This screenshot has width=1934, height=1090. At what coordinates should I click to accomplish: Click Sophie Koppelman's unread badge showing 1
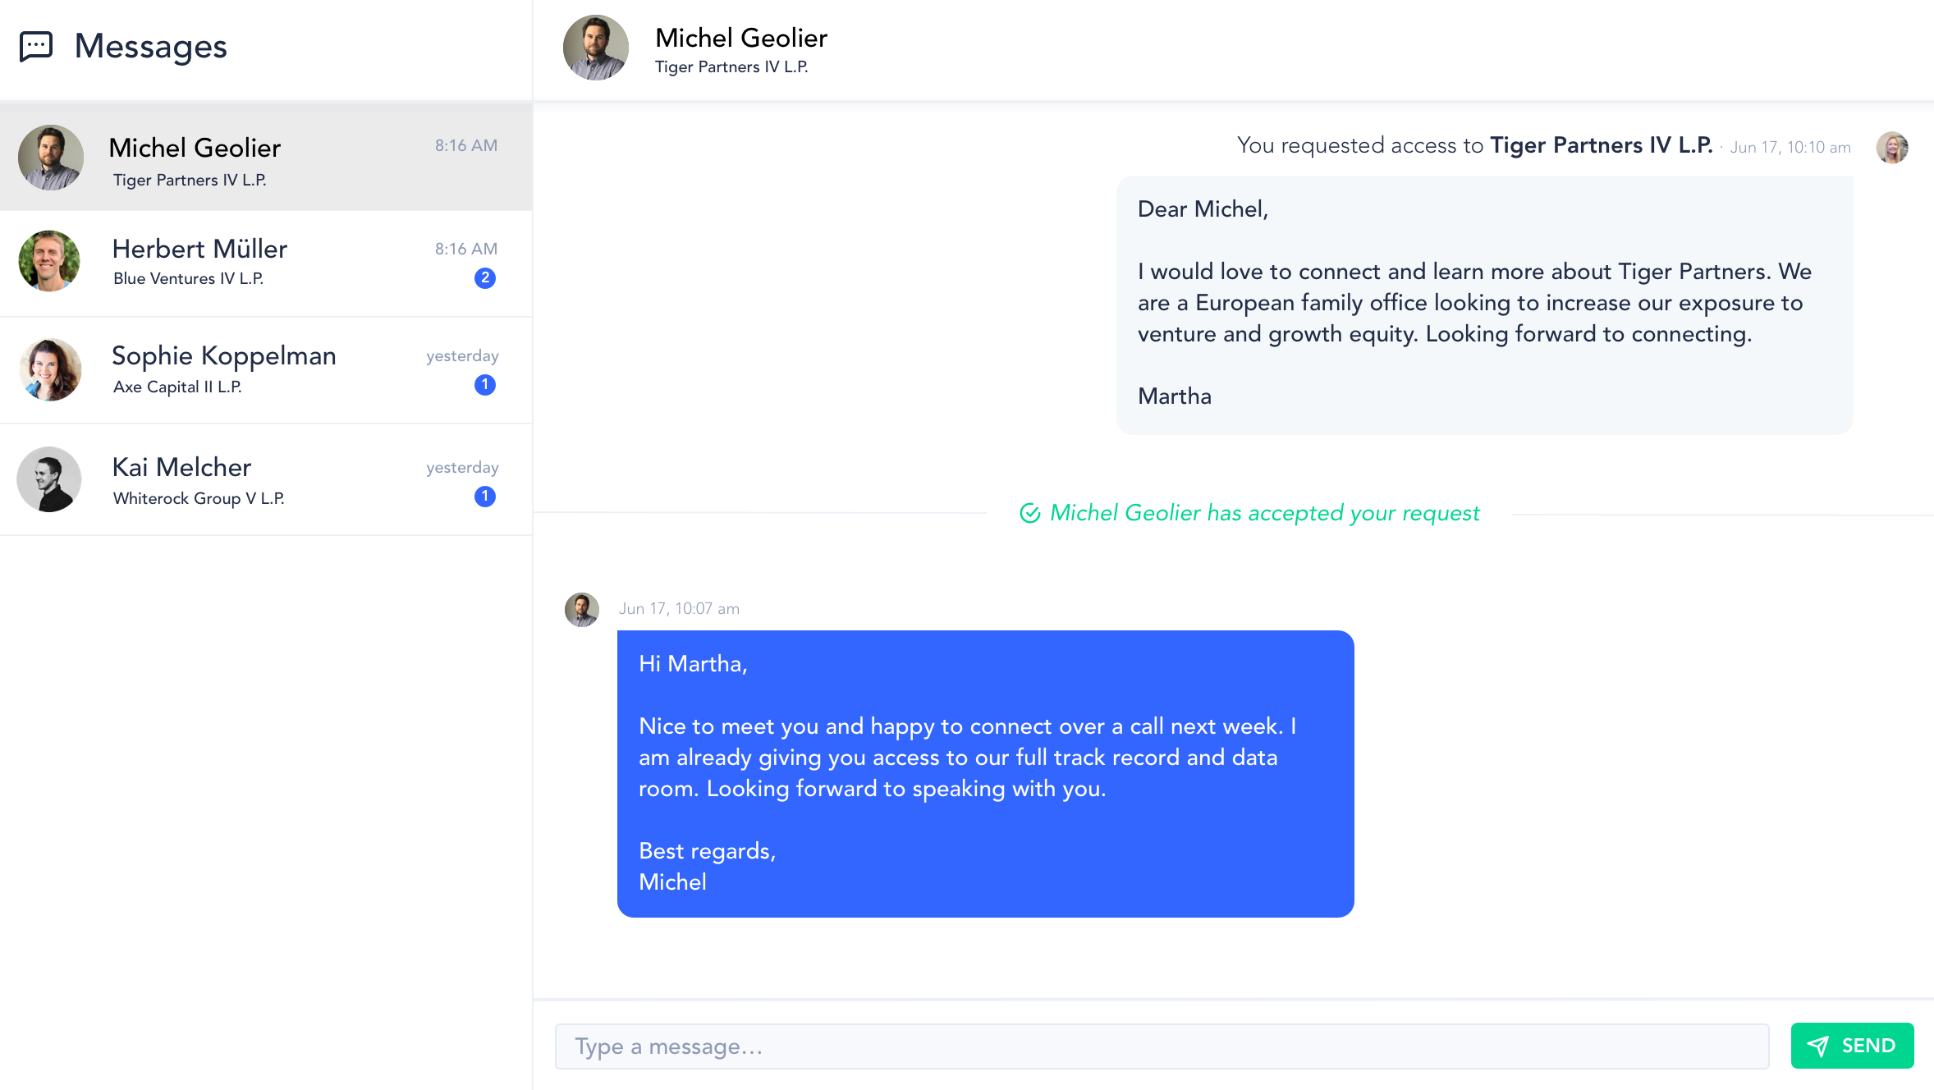click(x=485, y=385)
